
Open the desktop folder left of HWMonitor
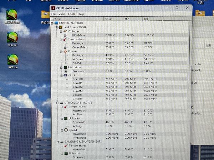[45, 17]
